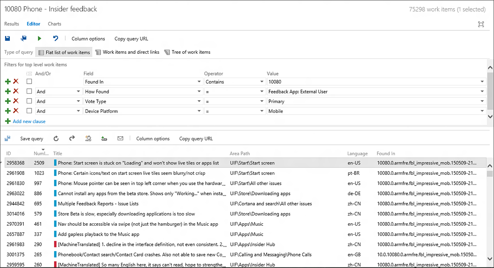This screenshot has width=494, height=268.
Task: Open the Value dropdown for Device Platform
Action: [482, 111]
